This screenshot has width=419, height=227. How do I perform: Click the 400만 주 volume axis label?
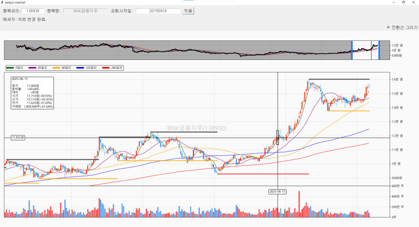(398, 197)
